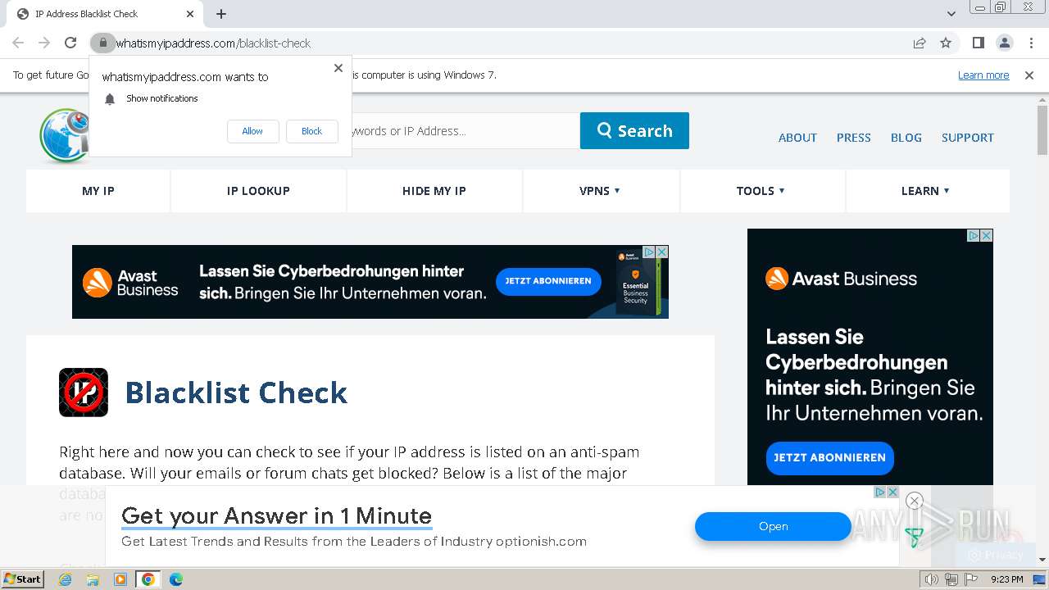1049x590 pixels.
Task: Go to MY IP menu item
Action: tap(98, 191)
